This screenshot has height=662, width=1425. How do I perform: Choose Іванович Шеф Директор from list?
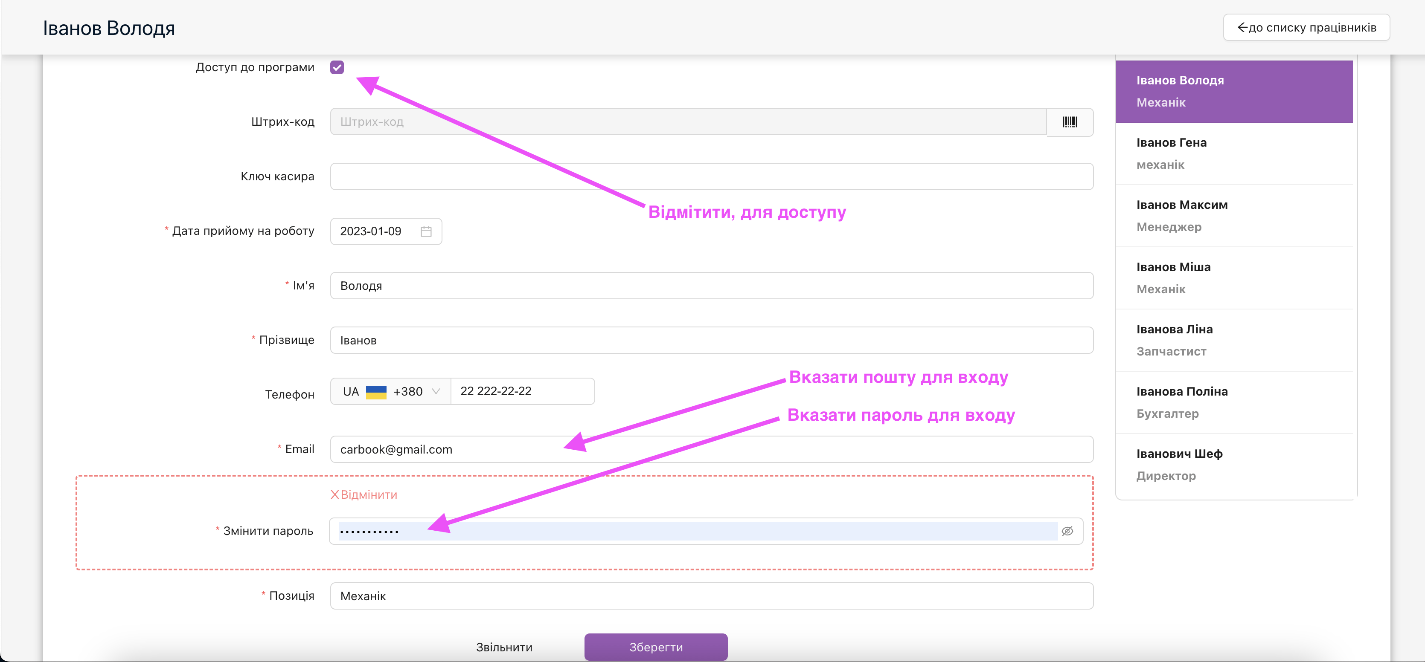pyautogui.click(x=1233, y=464)
